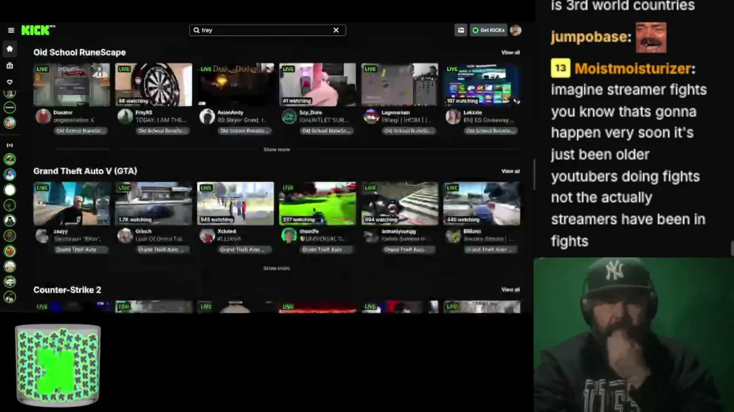Open the user profile avatar menu
The width and height of the screenshot is (734, 412).
[516, 30]
